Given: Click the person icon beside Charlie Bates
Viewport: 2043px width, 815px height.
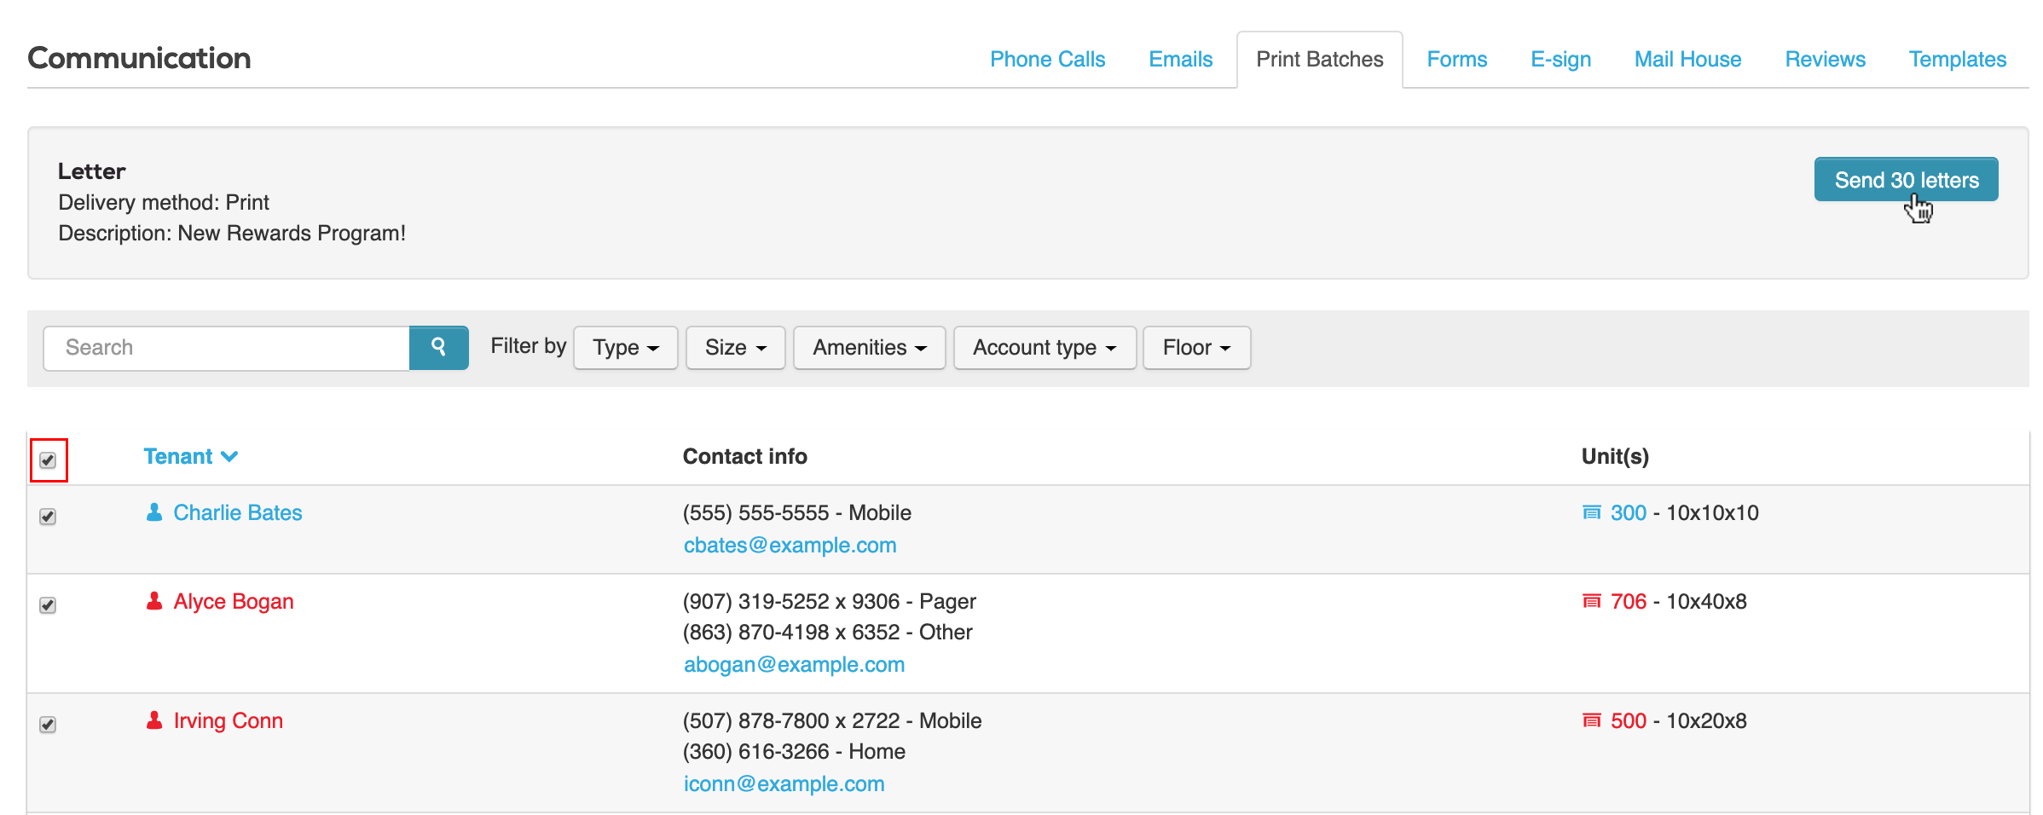Looking at the screenshot, I should (154, 512).
